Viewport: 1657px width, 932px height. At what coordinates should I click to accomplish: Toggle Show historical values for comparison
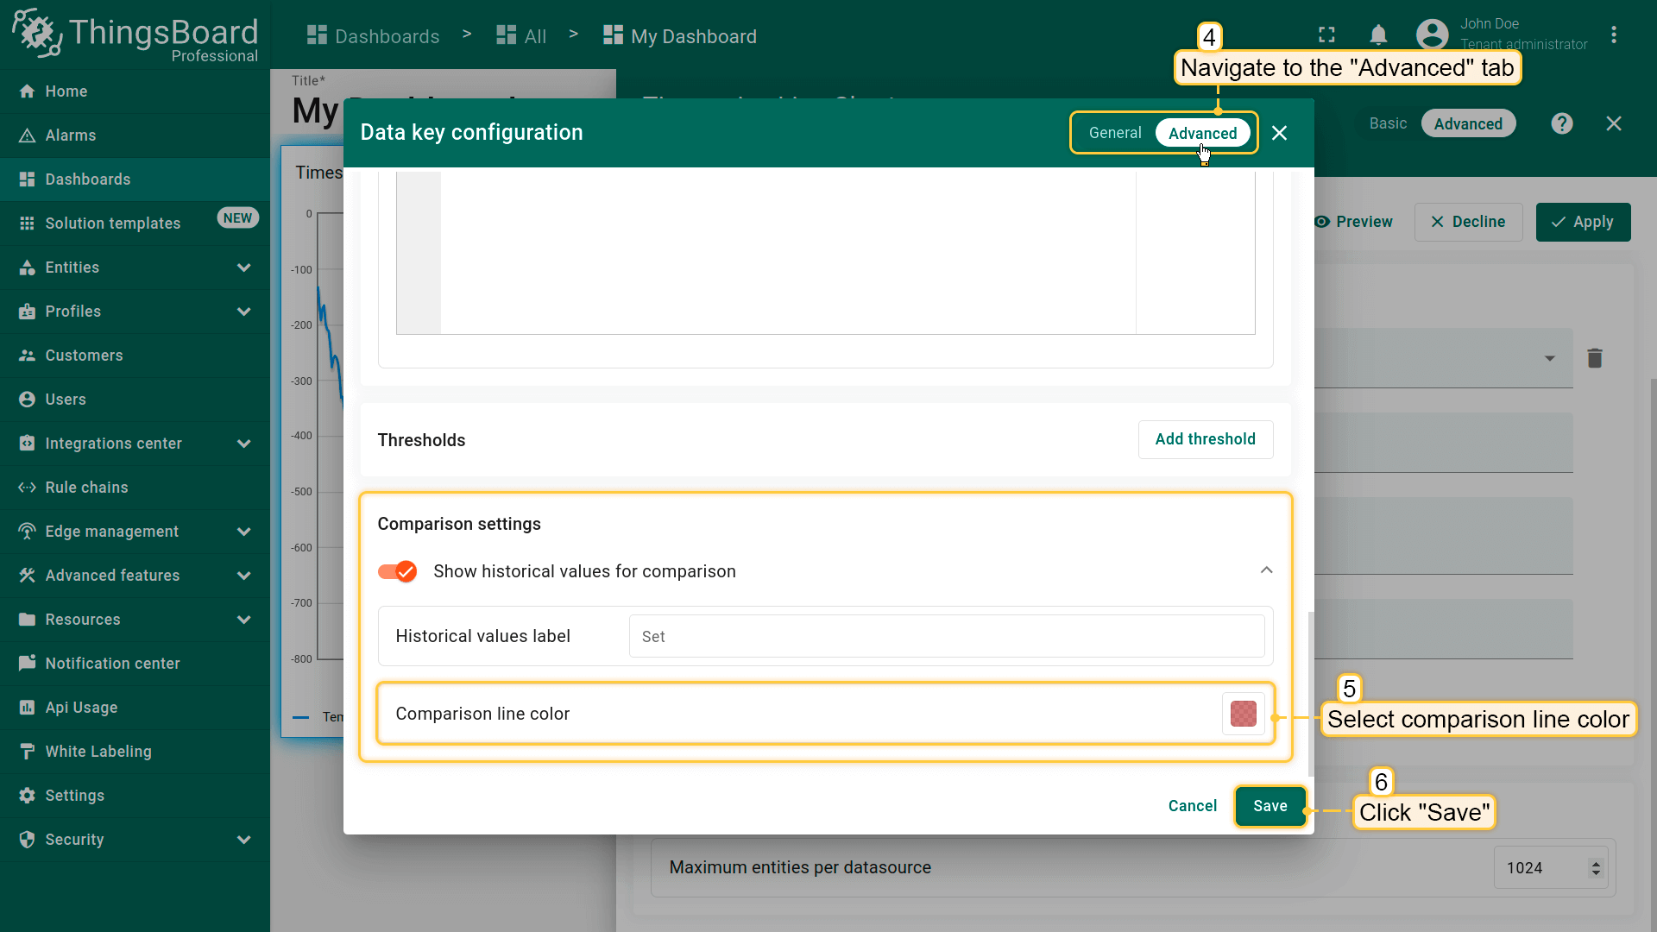pos(398,571)
